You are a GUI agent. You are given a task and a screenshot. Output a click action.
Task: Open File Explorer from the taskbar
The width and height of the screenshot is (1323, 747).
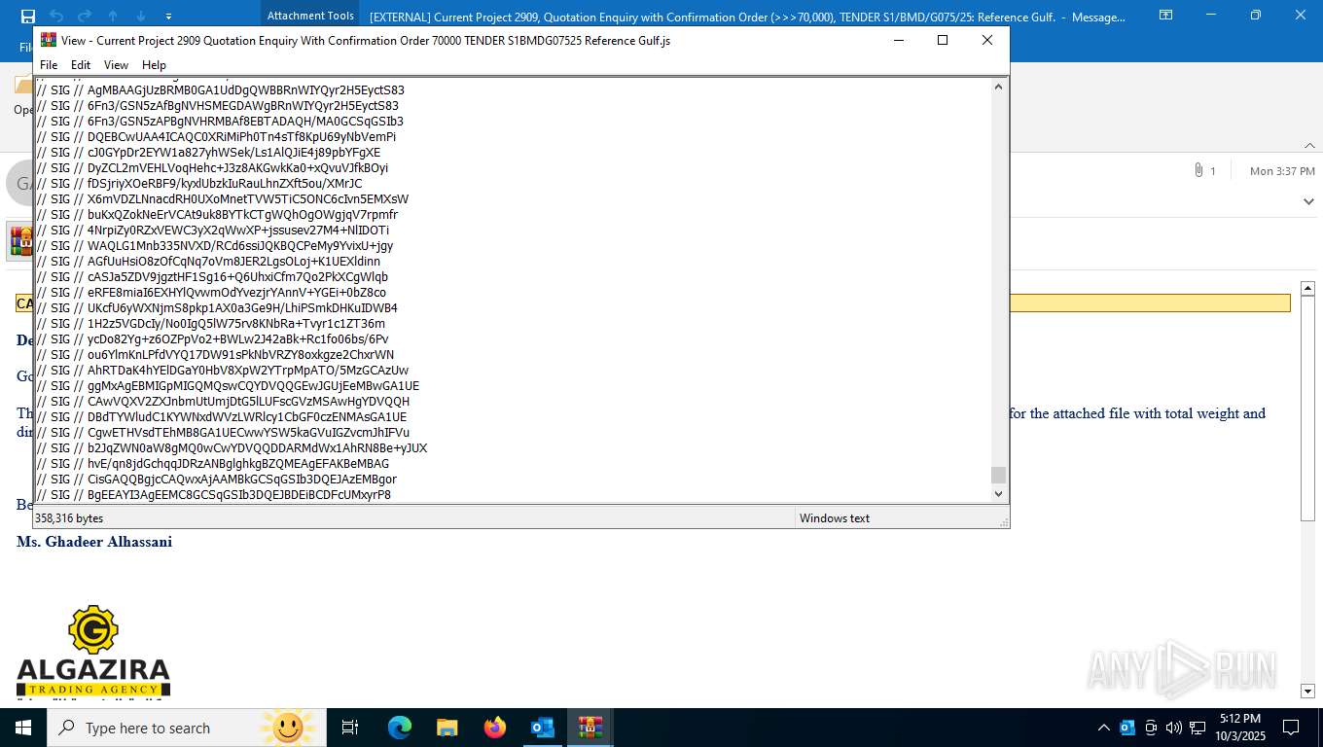click(447, 728)
